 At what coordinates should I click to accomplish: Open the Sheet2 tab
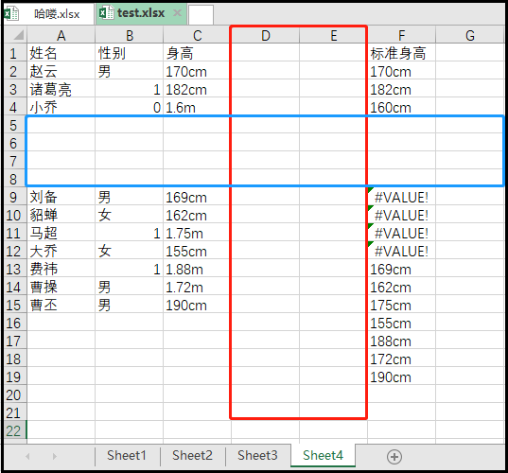click(192, 456)
